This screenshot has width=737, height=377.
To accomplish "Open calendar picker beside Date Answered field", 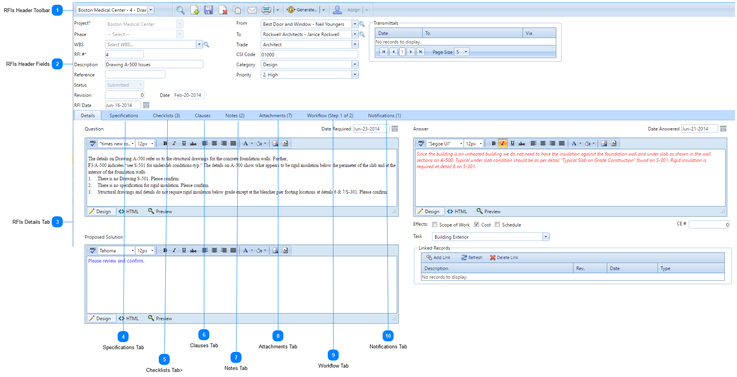I will tap(723, 129).
